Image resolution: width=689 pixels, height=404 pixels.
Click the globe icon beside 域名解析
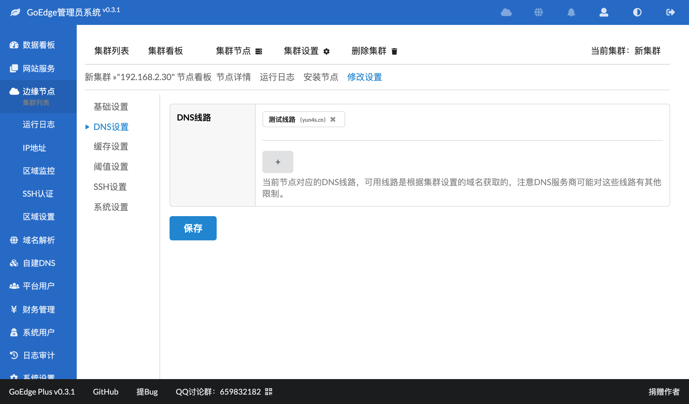[x=14, y=240]
